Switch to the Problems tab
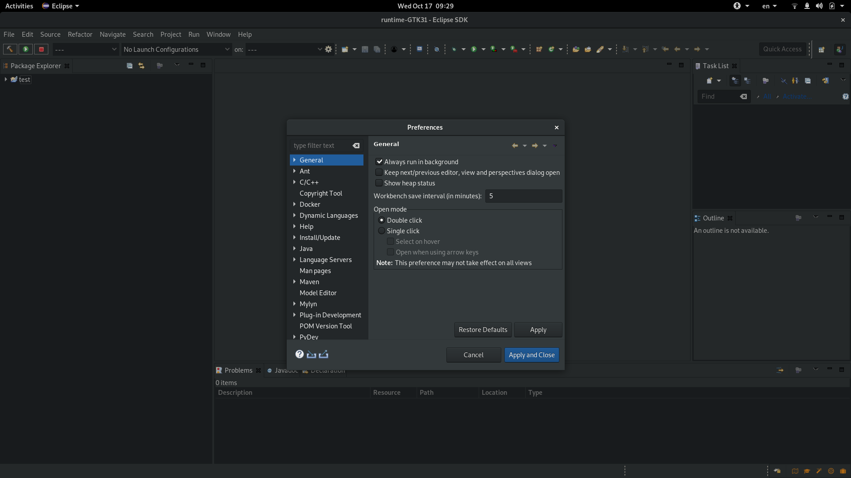The image size is (851, 478). [x=238, y=370]
